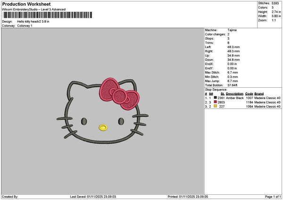The image size is (283, 200).
Task: Click the 'N#' column header
Action: pos(211,94)
